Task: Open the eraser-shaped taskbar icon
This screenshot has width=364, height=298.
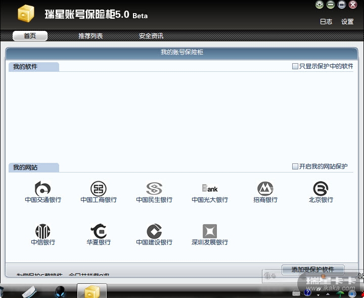Action: pos(29,292)
